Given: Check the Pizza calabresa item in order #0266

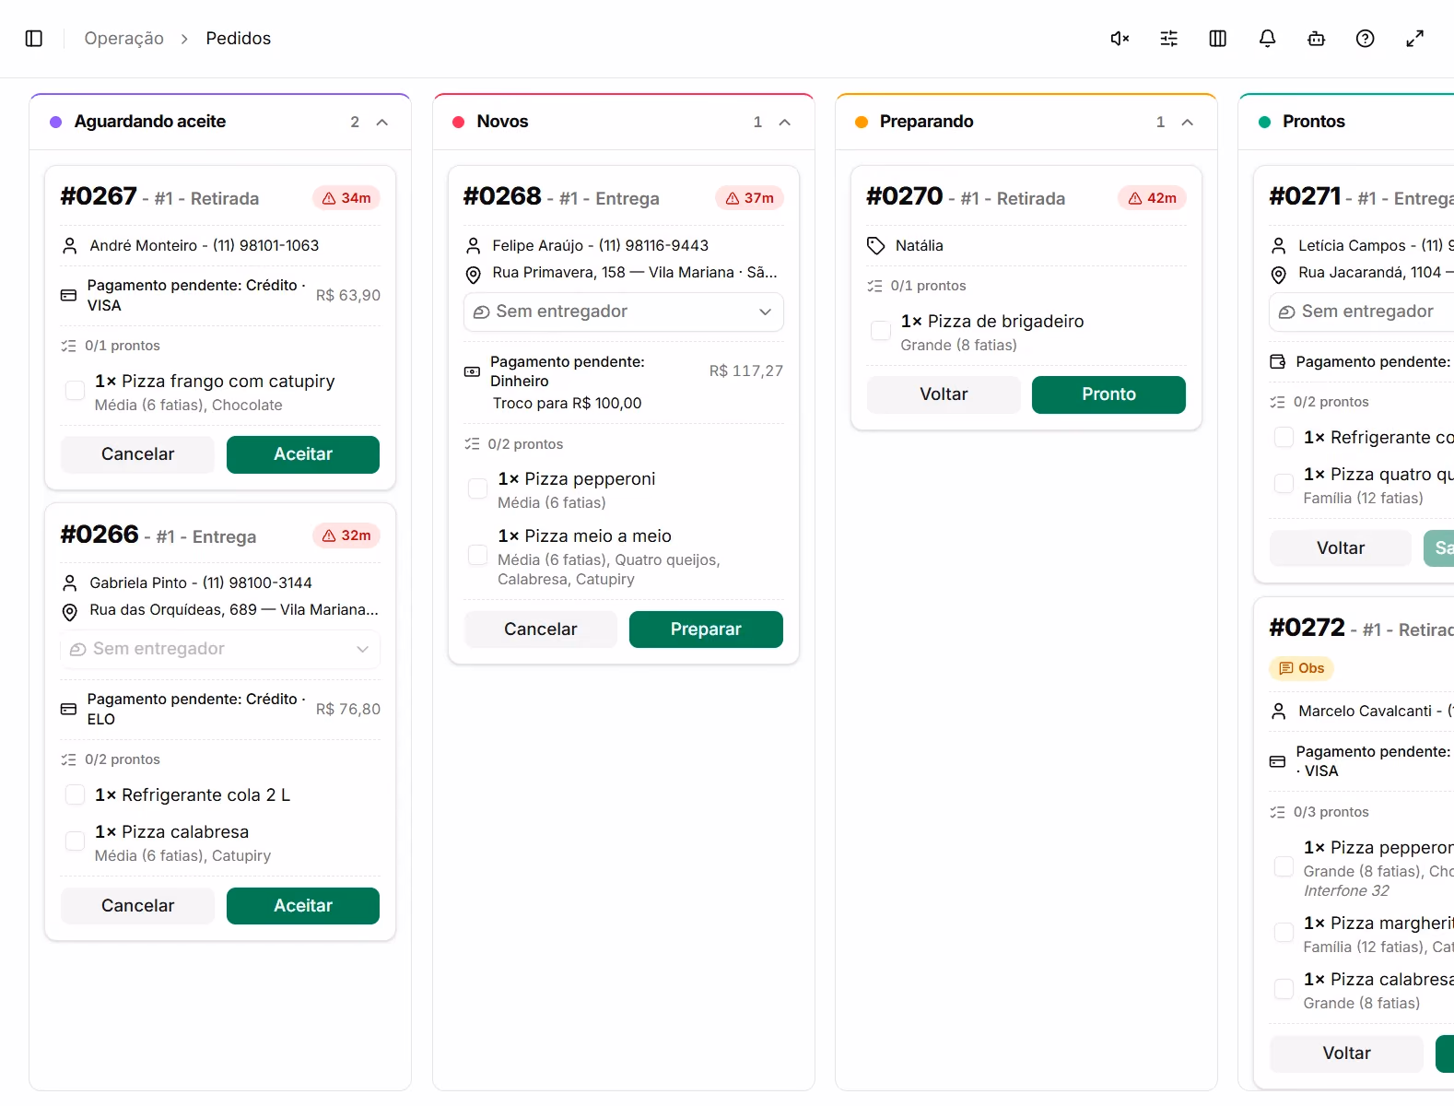Looking at the screenshot, I should 76,841.
